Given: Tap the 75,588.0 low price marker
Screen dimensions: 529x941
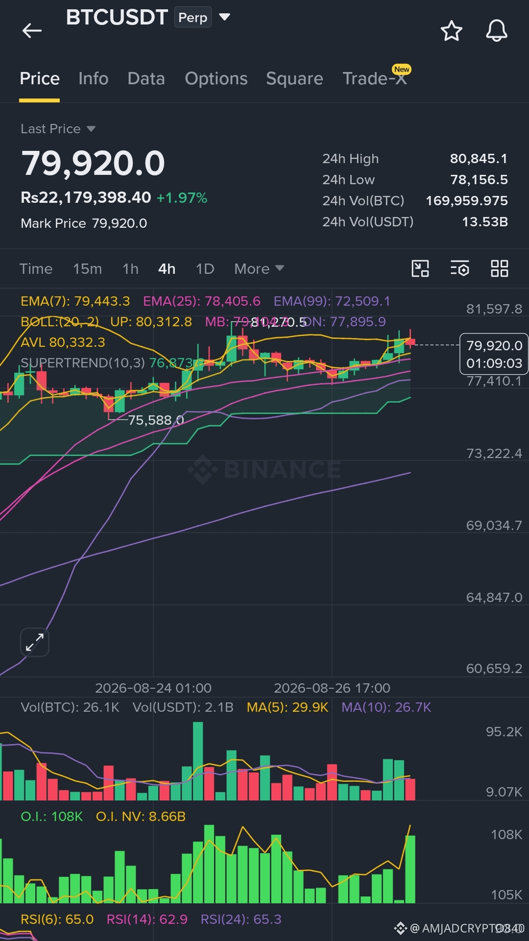Looking at the screenshot, I should click(x=156, y=420).
